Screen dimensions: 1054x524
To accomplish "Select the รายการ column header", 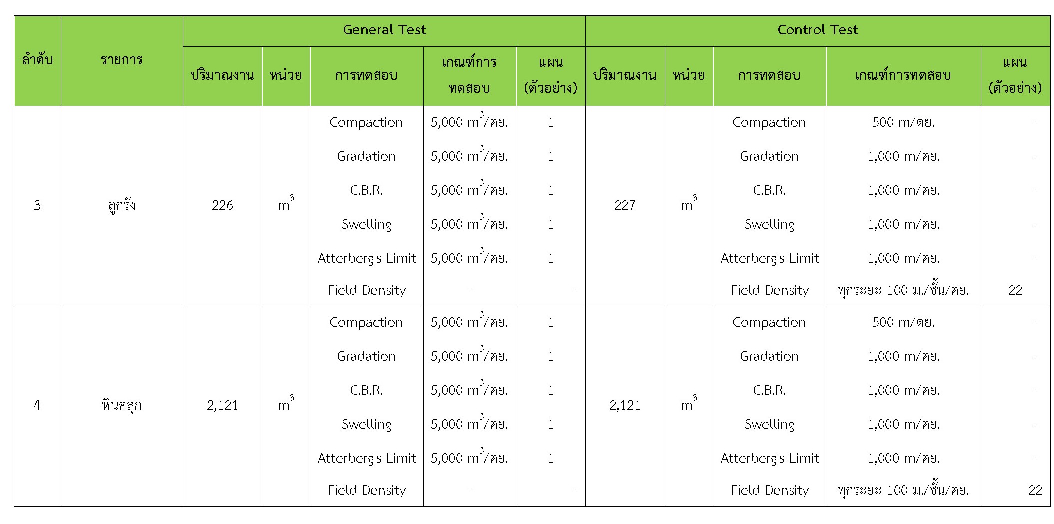I will pyautogui.click(x=122, y=60).
